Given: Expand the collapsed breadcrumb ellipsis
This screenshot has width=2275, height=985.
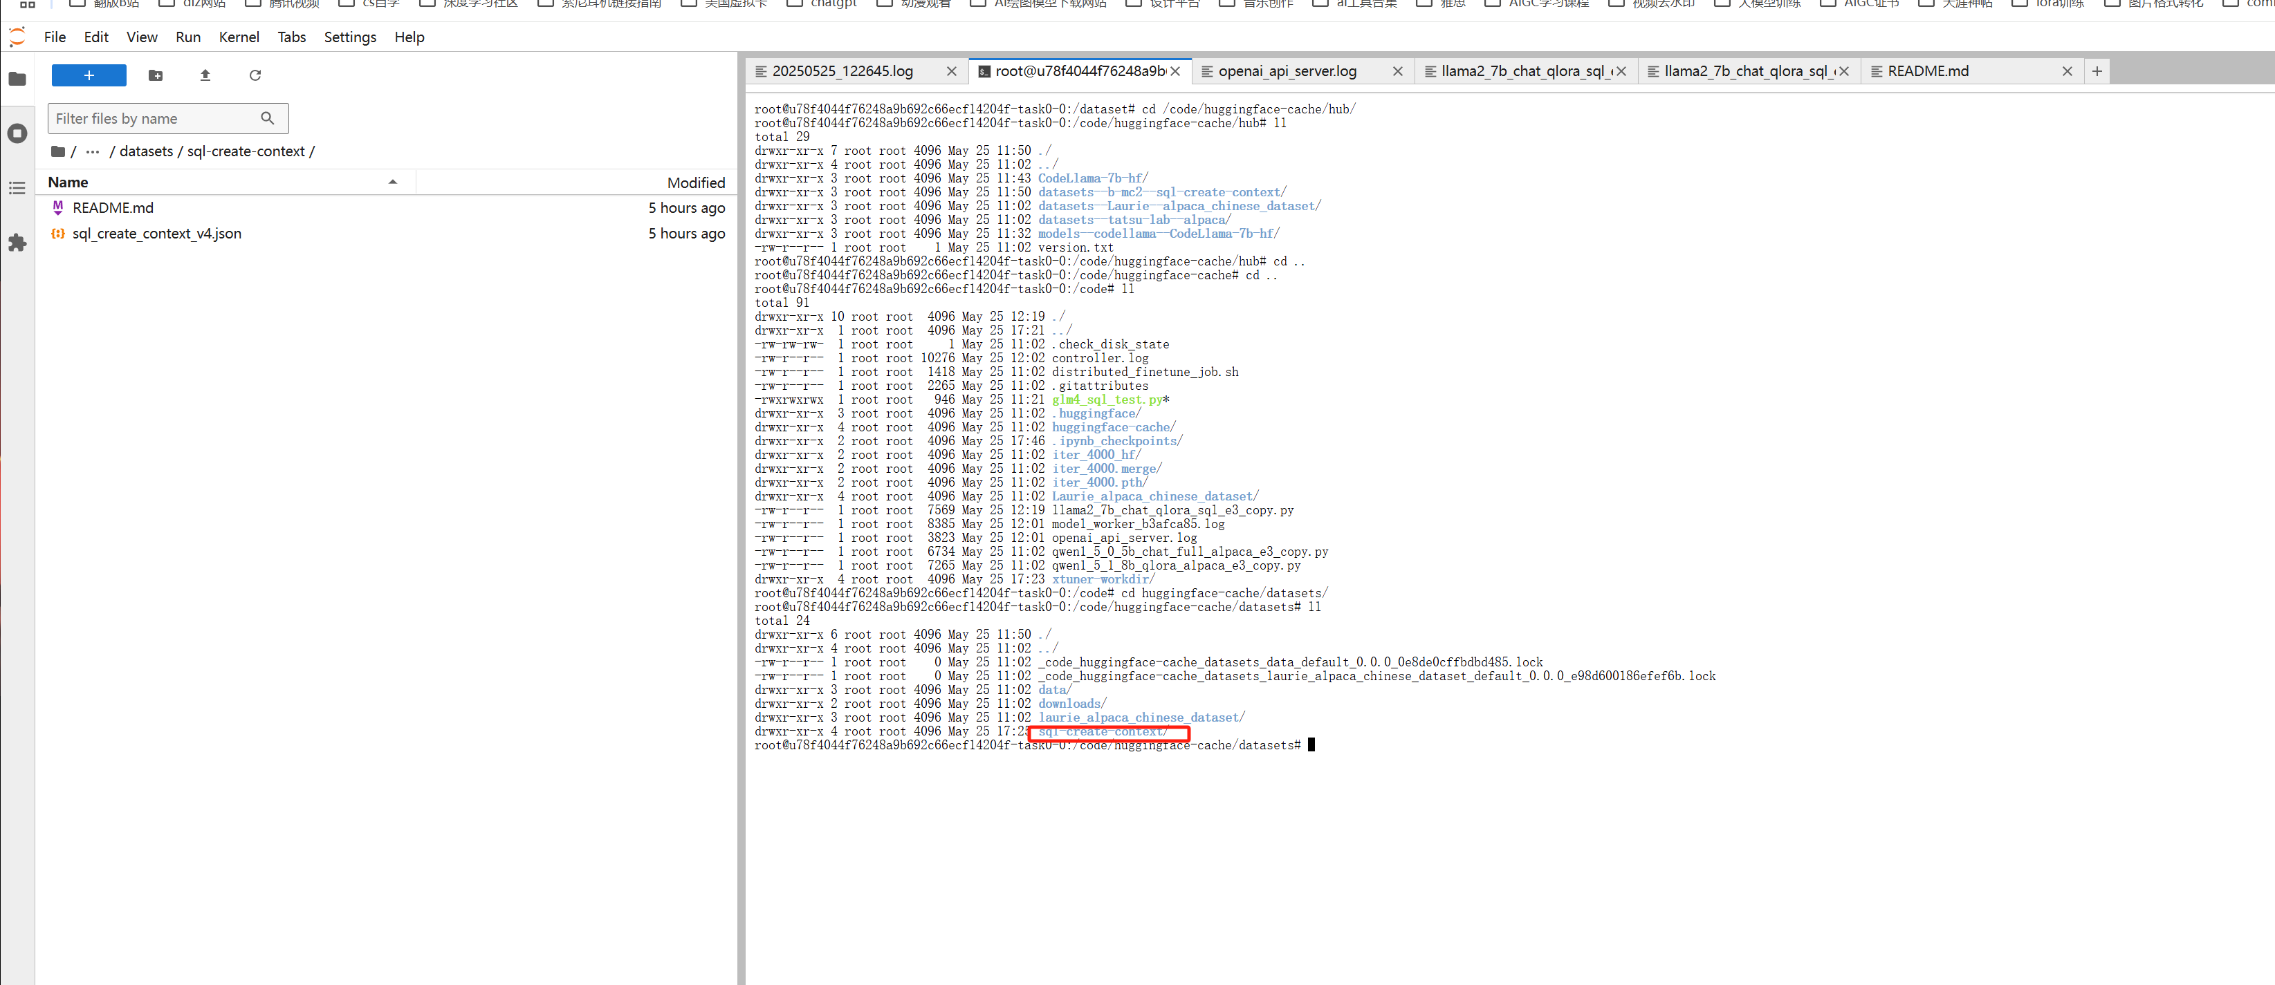Looking at the screenshot, I should pyautogui.click(x=93, y=151).
